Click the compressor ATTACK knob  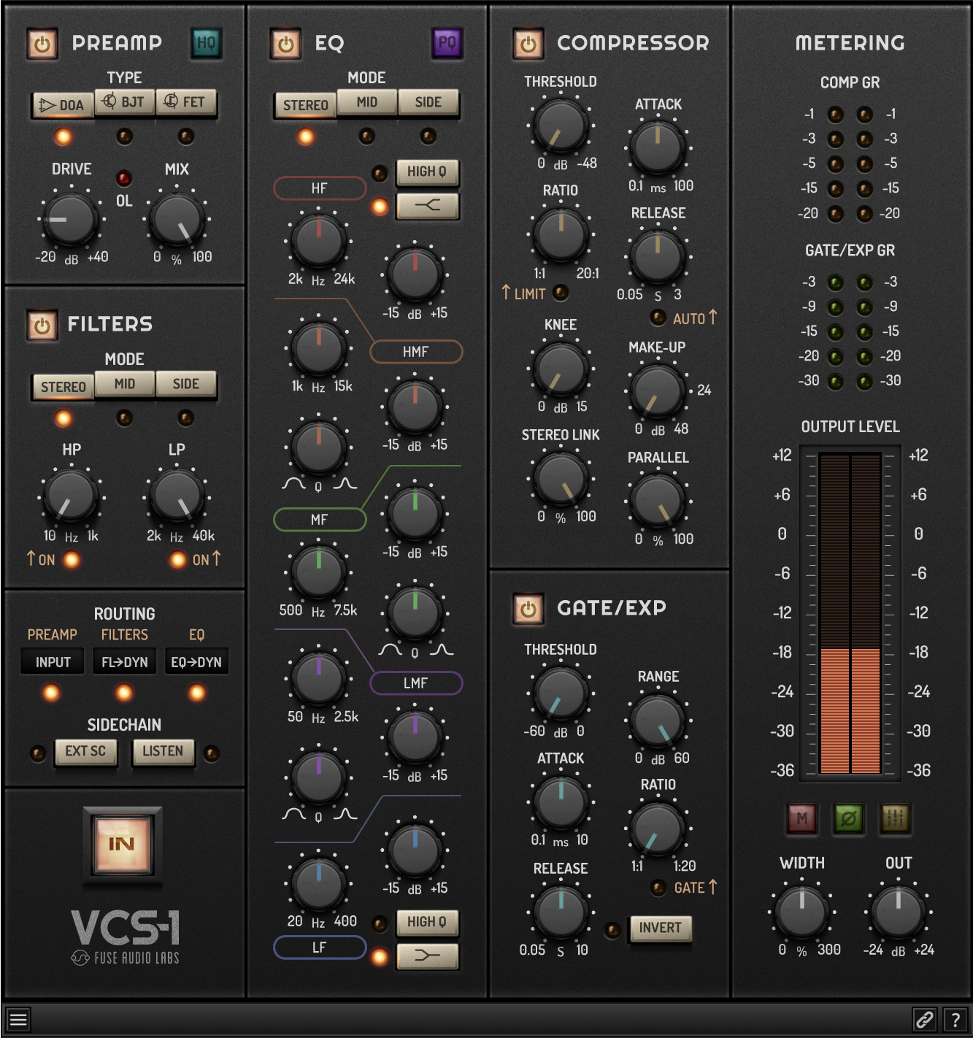658,147
